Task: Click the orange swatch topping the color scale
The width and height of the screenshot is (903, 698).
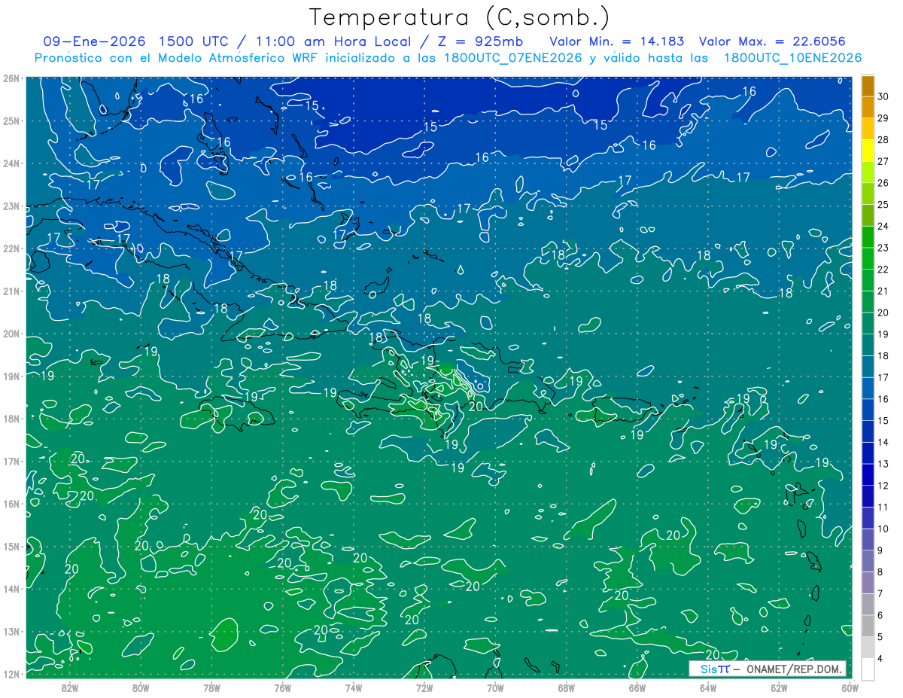Action: 868,86
